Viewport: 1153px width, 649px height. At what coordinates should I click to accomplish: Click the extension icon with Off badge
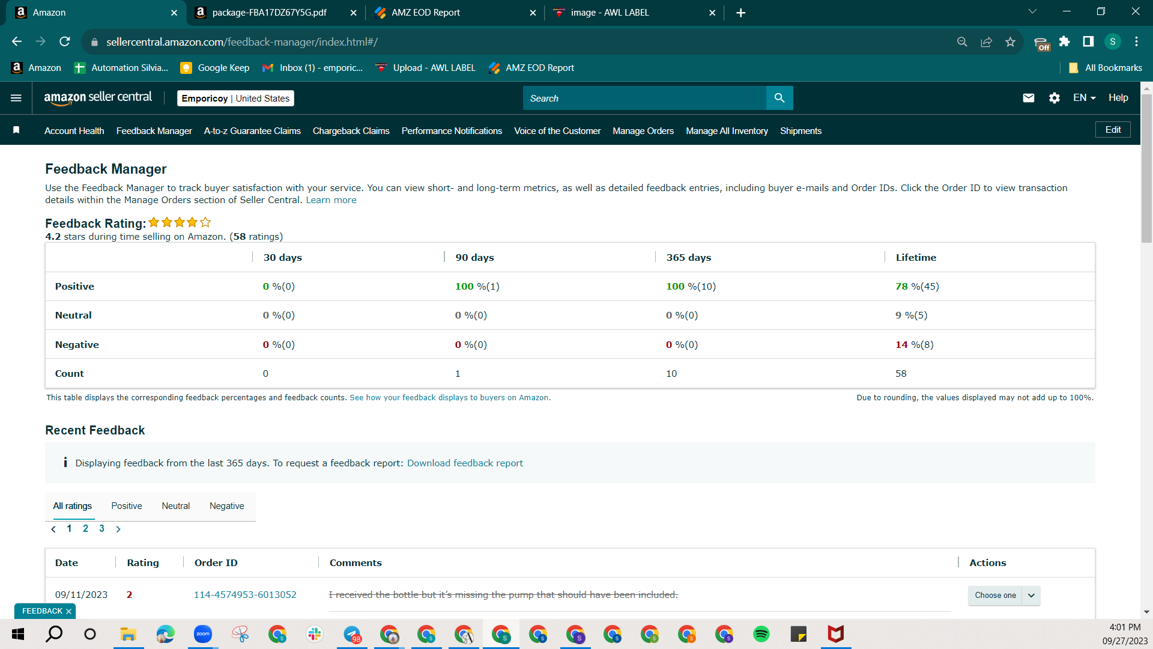tap(1042, 43)
